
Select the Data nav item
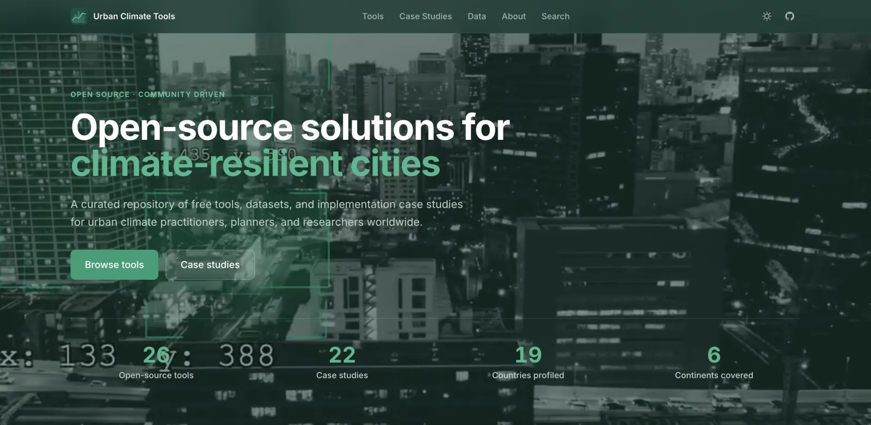pos(477,16)
